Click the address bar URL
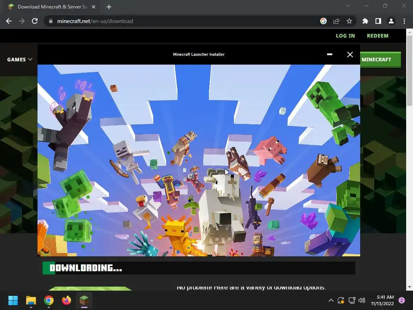The width and height of the screenshot is (413, 310). pyautogui.click(x=95, y=21)
